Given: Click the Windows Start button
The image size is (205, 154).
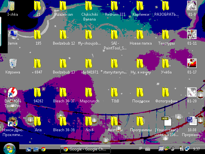Looking at the screenshot, I should 9,149.
